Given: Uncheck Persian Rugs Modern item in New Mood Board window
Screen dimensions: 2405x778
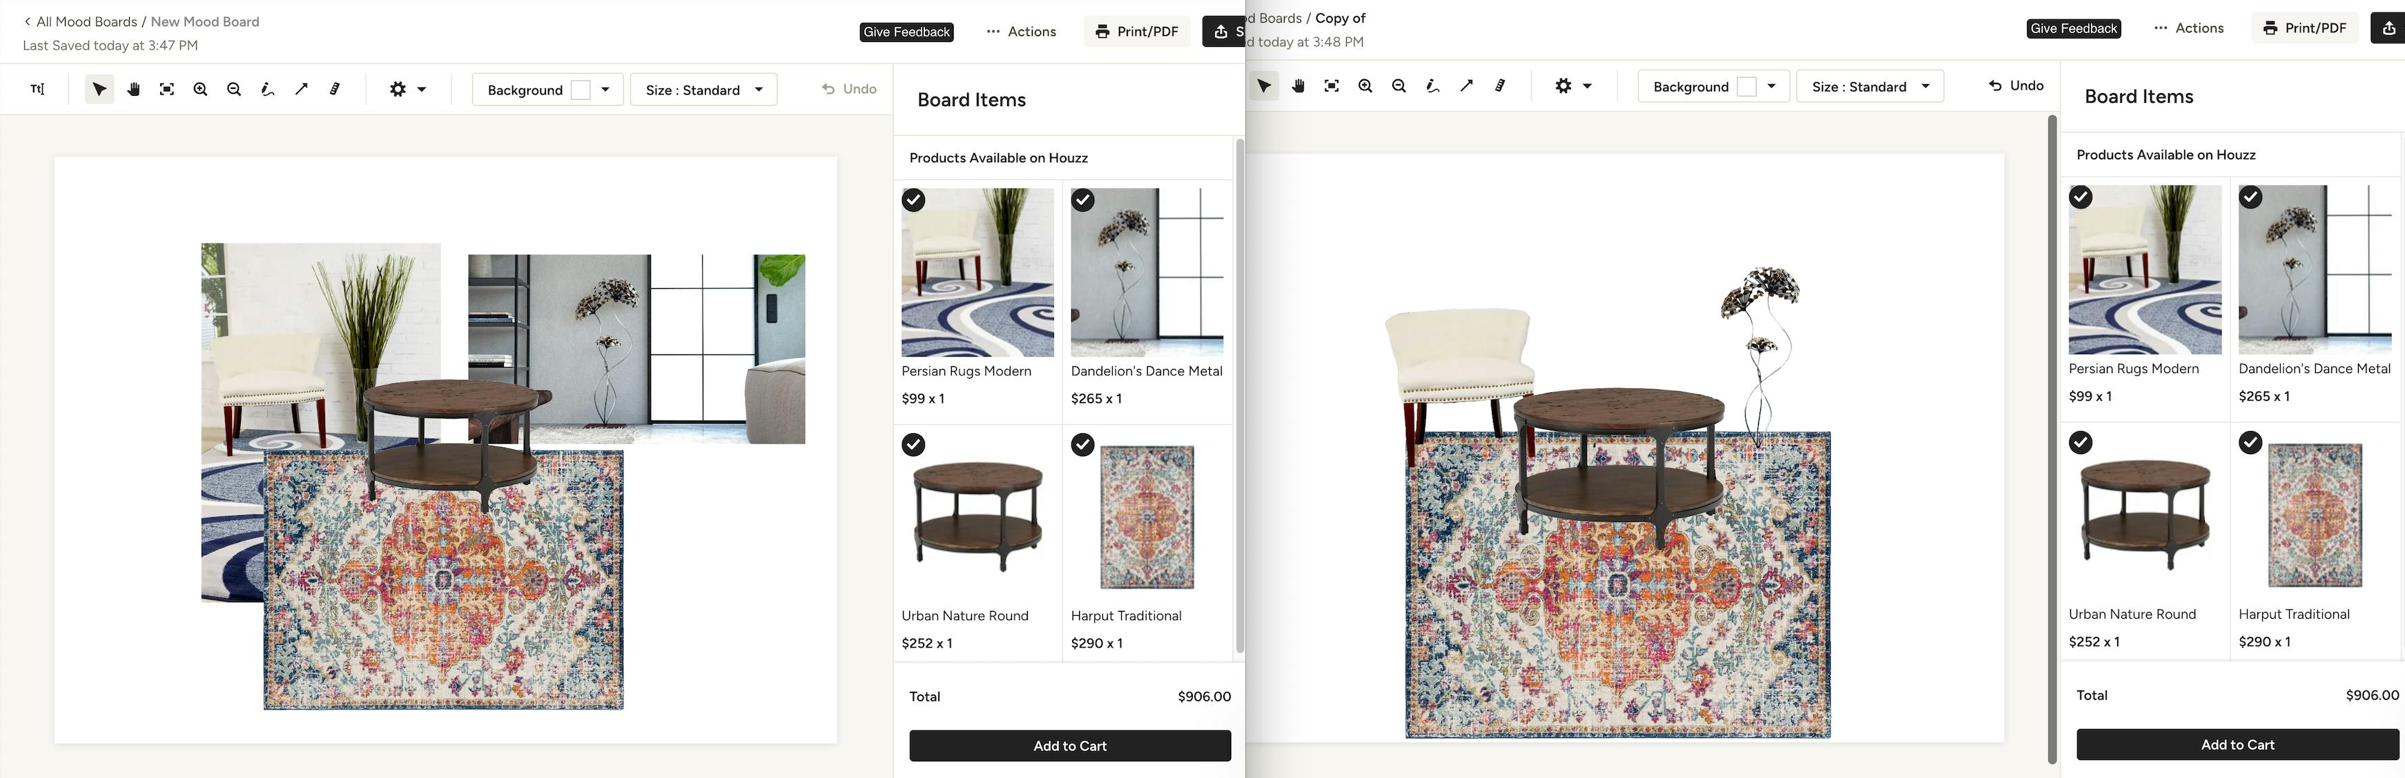Looking at the screenshot, I should click(x=913, y=199).
